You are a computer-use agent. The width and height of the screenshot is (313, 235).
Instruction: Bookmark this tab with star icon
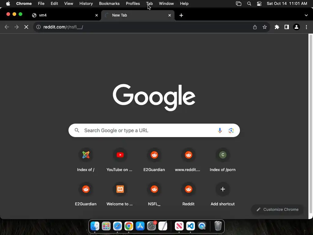(265, 27)
